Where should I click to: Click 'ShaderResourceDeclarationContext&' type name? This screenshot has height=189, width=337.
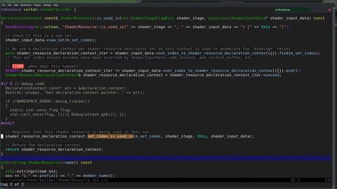click(43, 75)
